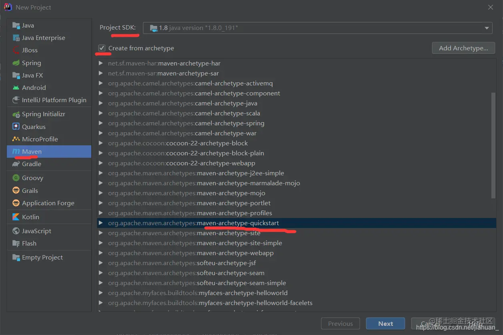Click the archetype list vertical scrollbar
This screenshot has height=335, width=503.
pos(493,145)
